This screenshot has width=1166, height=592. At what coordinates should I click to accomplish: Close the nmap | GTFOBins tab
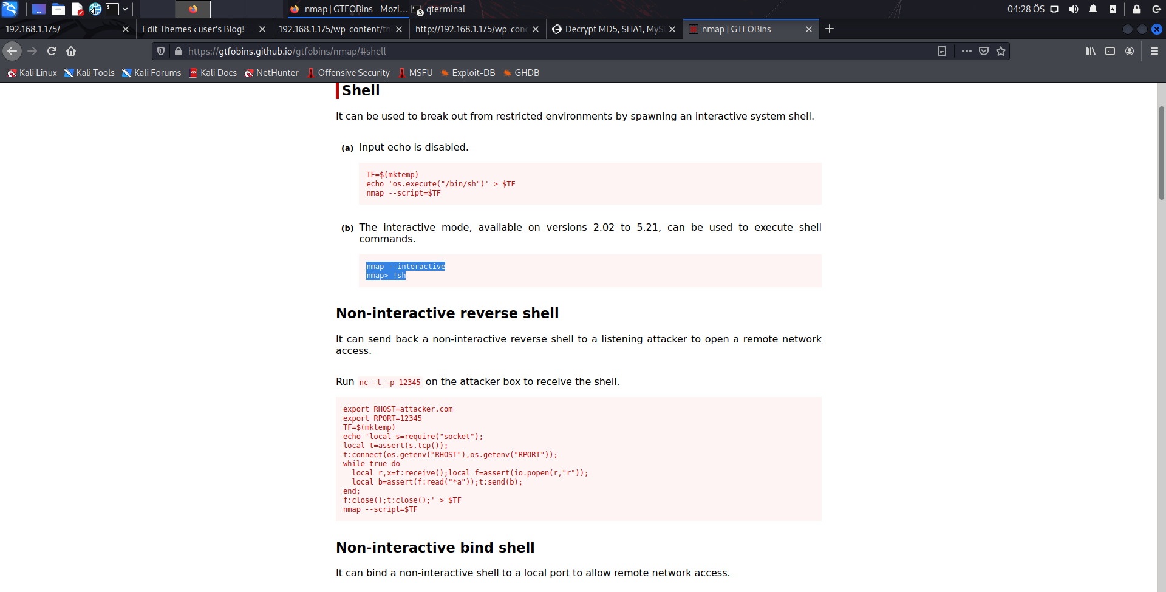pos(809,29)
